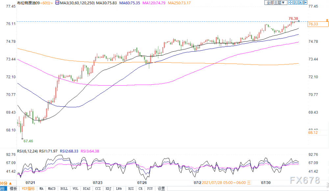The width and height of the screenshot is (329, 191).
Task: Open the 全部主题 theme dropdown
Action: [275, 3]
